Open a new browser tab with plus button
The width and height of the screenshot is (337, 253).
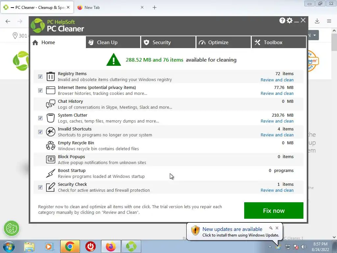(x=155, y=8)
